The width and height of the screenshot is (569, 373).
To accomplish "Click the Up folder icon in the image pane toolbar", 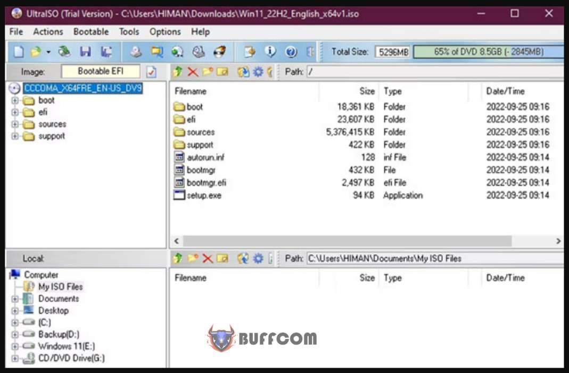I will tap(177, 72).
